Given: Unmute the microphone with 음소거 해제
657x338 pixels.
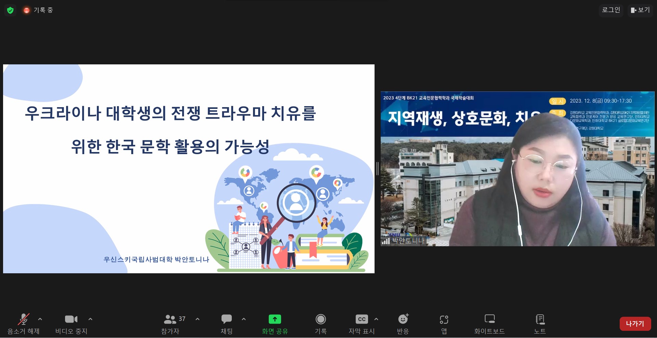Looking at the screenshot, I should tap(24, 324).
